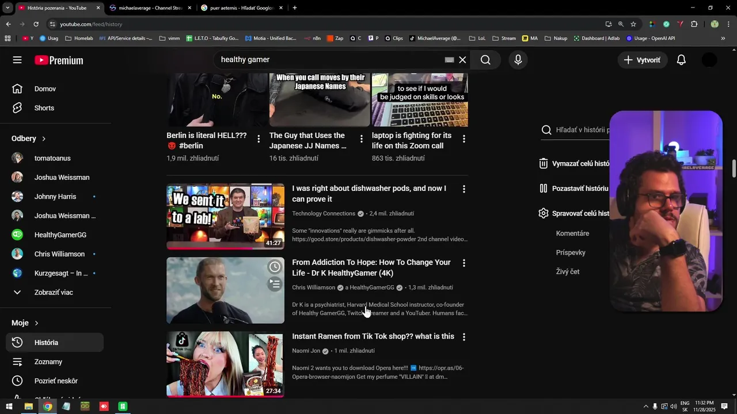Start voice search with microphone
The width and height of the screenshot is (737, 414).
pyautogui.click(x=518, y=60)
